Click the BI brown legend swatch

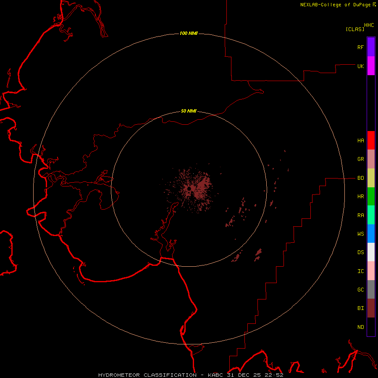371,308
